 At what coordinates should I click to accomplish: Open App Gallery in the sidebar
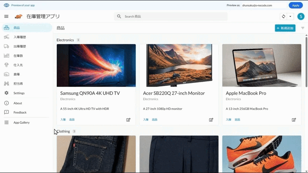coord(27,123)
